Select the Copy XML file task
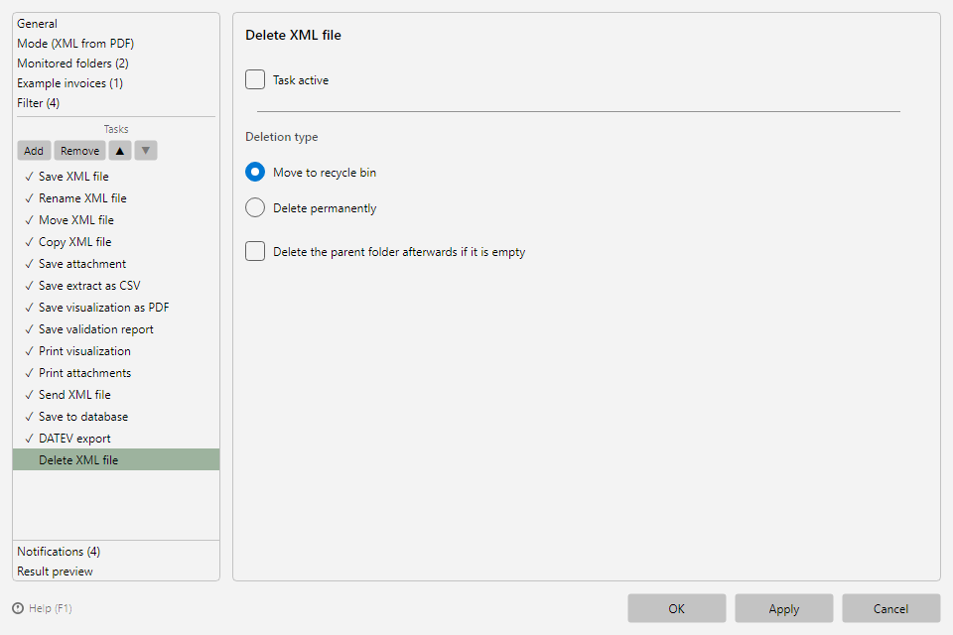This screenshot has width=953, height=635. 115,242
